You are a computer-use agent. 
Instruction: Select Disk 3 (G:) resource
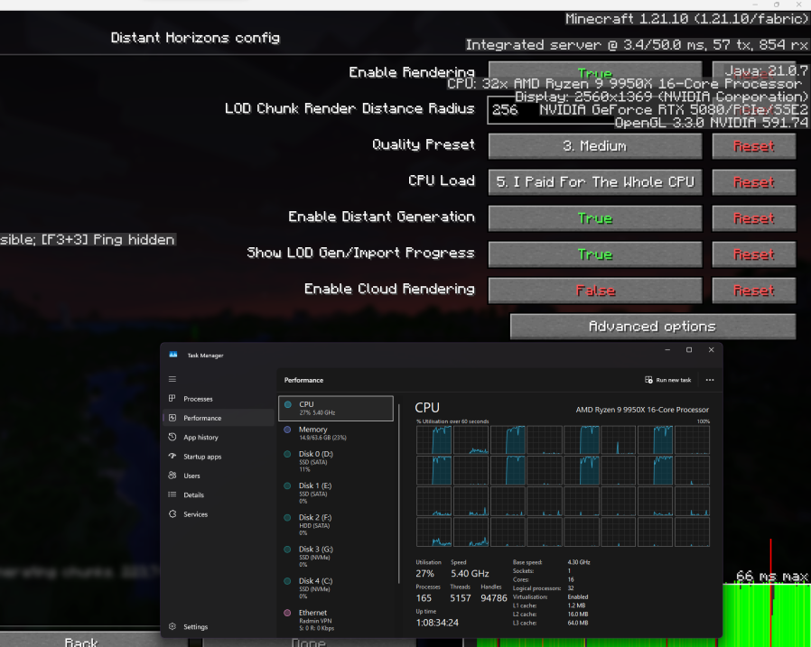[336, 557]
